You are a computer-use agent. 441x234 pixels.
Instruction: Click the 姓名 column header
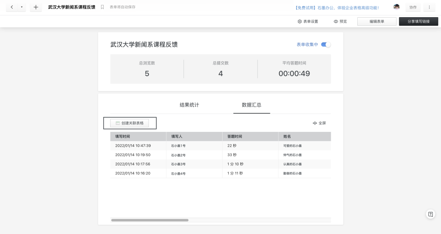pos(305,136)
